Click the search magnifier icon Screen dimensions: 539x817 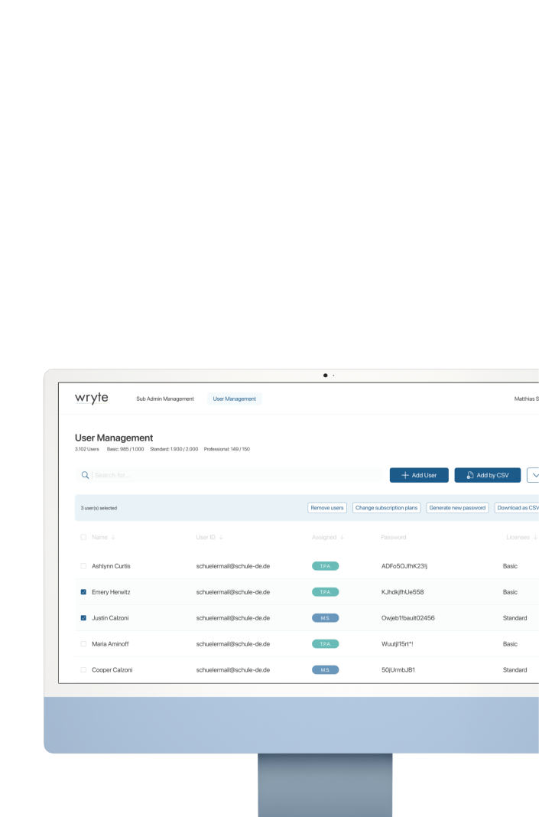pos(85,475)
